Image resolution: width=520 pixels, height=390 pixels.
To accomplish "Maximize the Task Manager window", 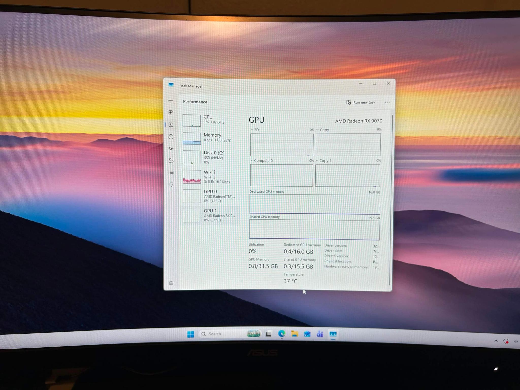I will click(x=374, y=83).
